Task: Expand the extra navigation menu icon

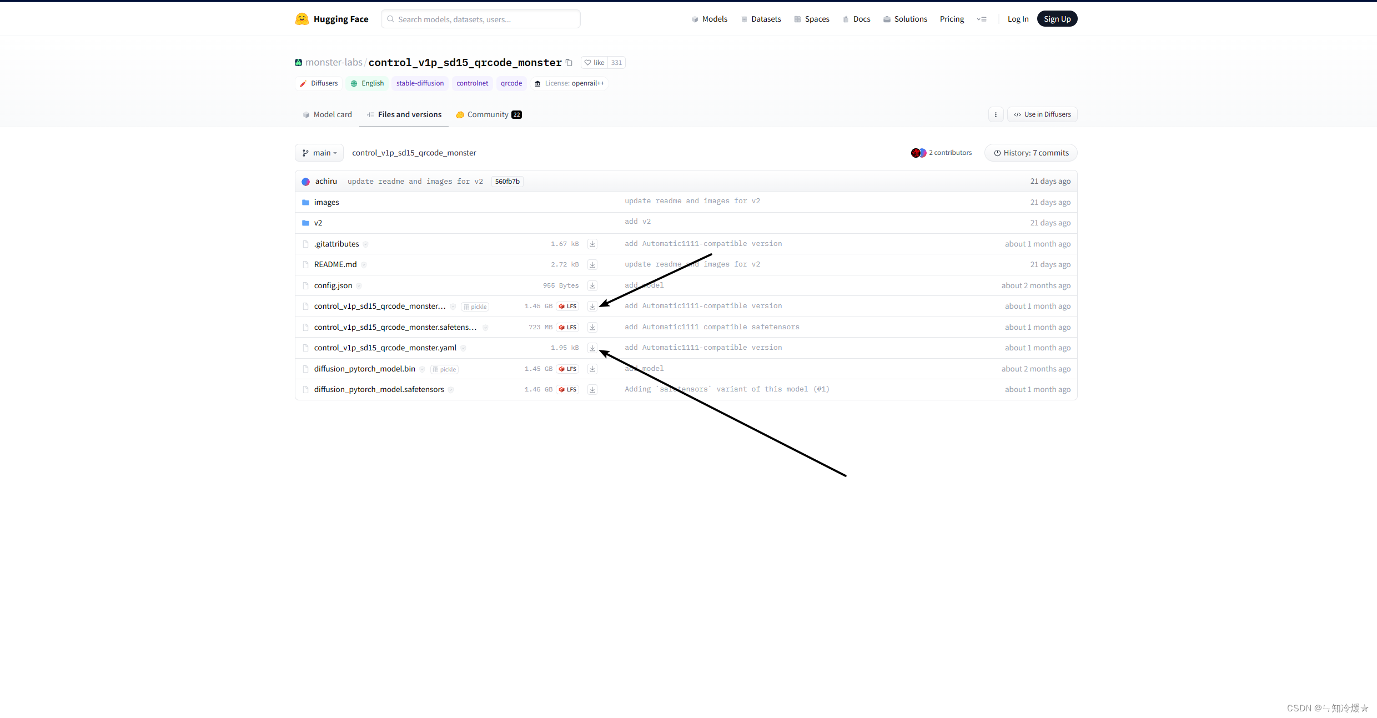Action: 982,19
